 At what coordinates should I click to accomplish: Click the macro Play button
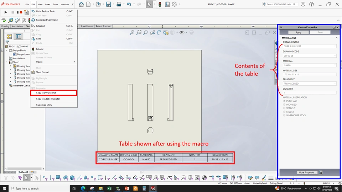[x=6, y=12]
